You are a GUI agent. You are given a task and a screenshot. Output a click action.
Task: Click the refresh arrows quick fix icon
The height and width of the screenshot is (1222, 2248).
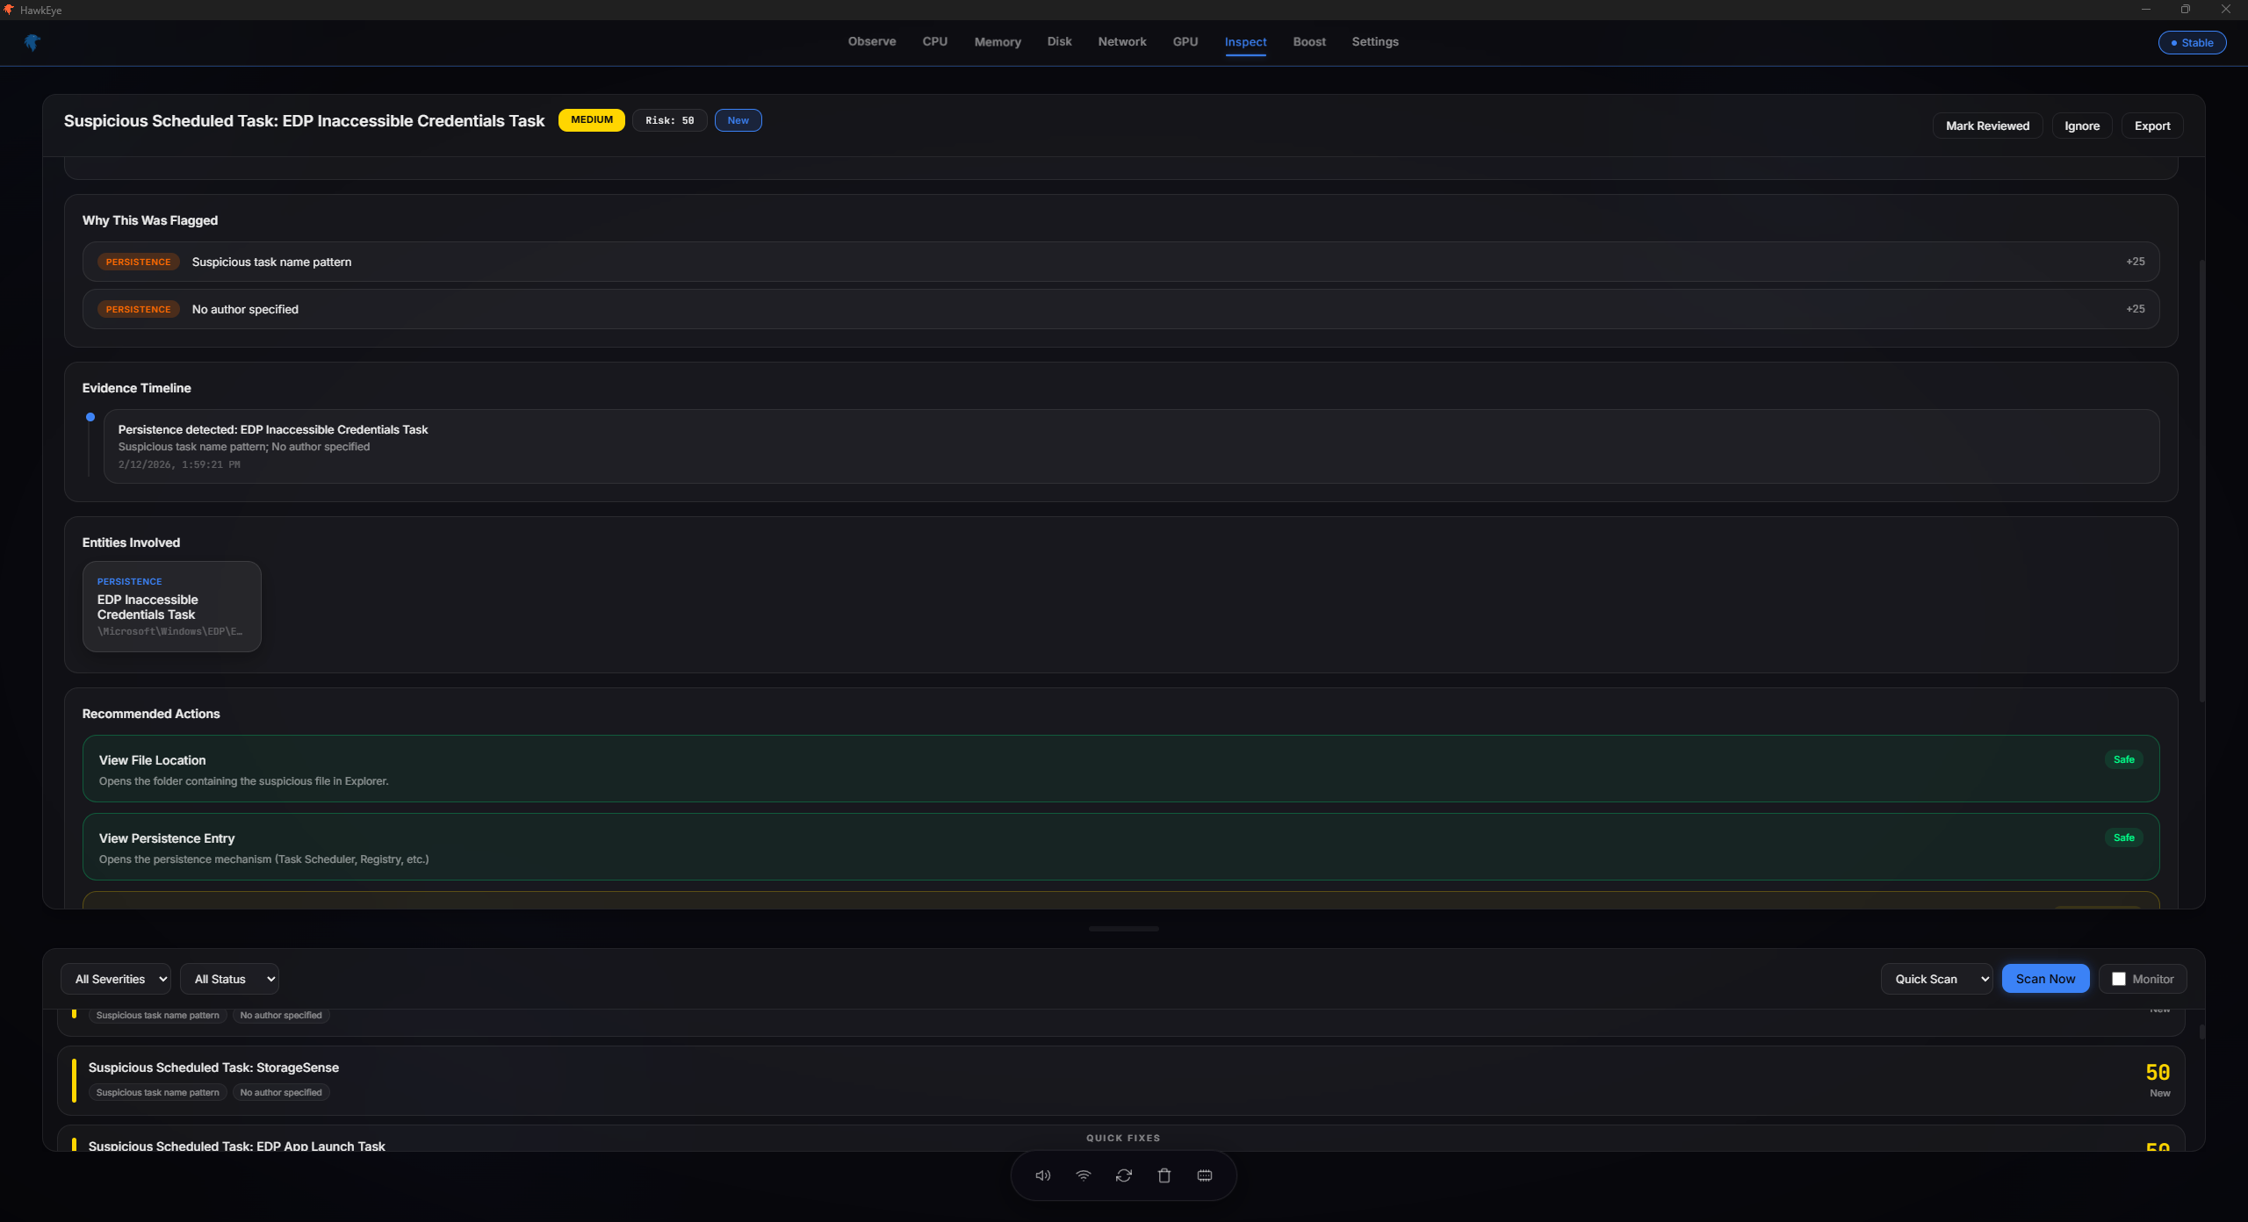[x=1123, y=1175]
